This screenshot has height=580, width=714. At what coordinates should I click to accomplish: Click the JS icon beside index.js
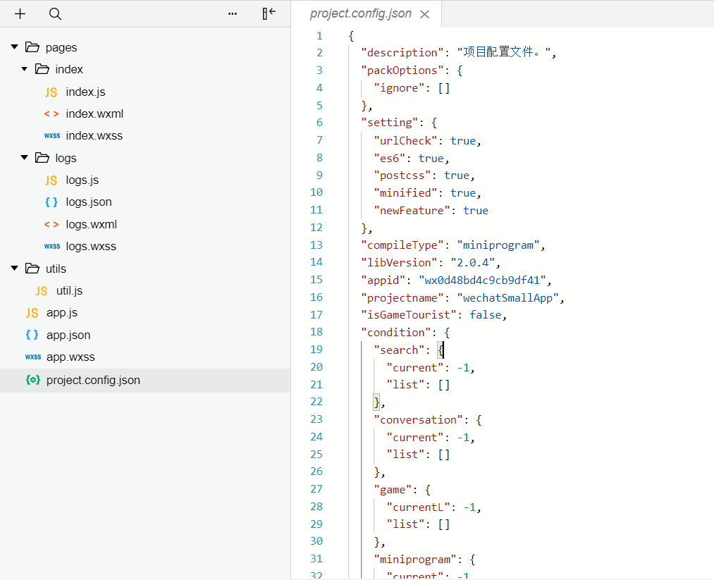point(51,92)
